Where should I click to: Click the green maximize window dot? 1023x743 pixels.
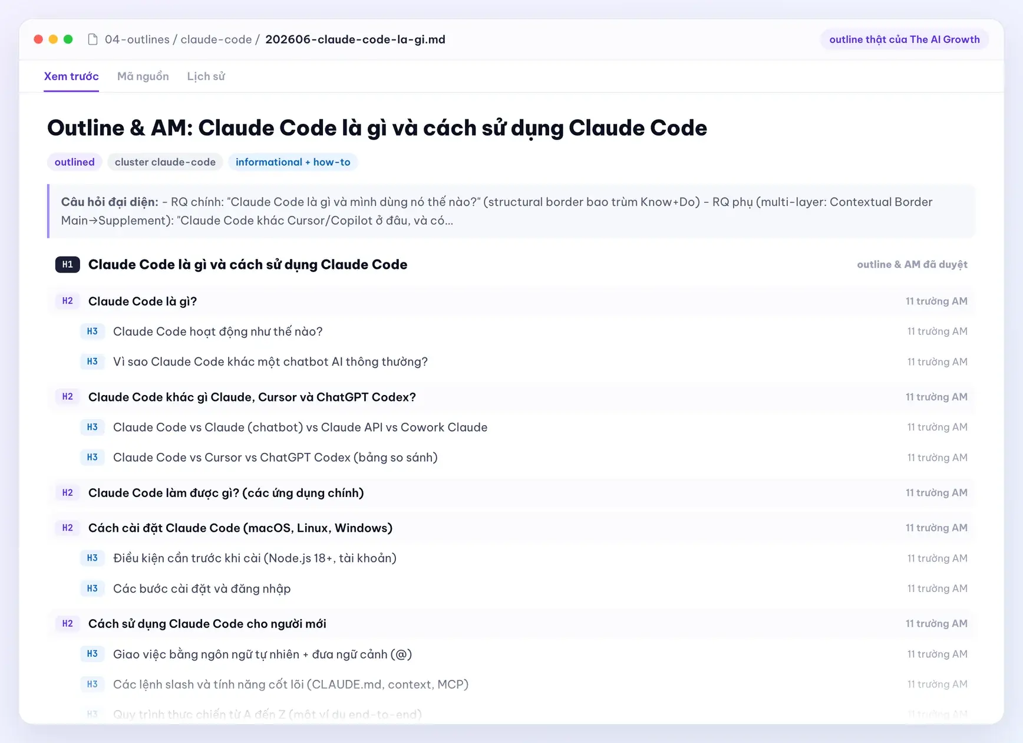(x=68, y=40)
